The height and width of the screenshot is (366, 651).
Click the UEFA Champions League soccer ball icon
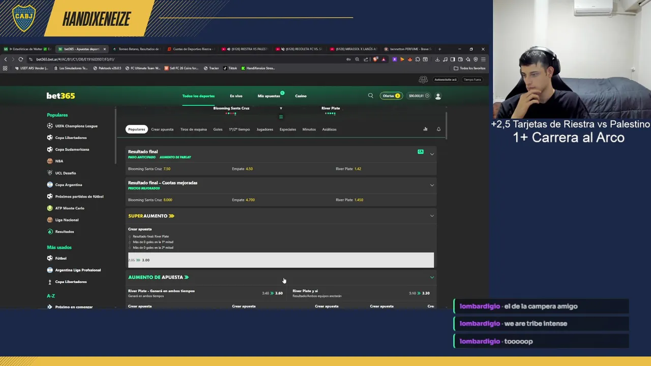[50, 126]
